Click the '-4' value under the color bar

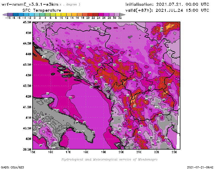24,18
